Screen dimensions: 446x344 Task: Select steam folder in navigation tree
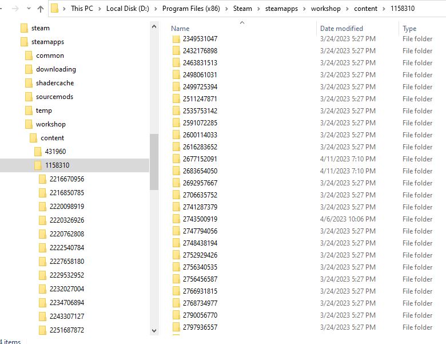point(41,28)
